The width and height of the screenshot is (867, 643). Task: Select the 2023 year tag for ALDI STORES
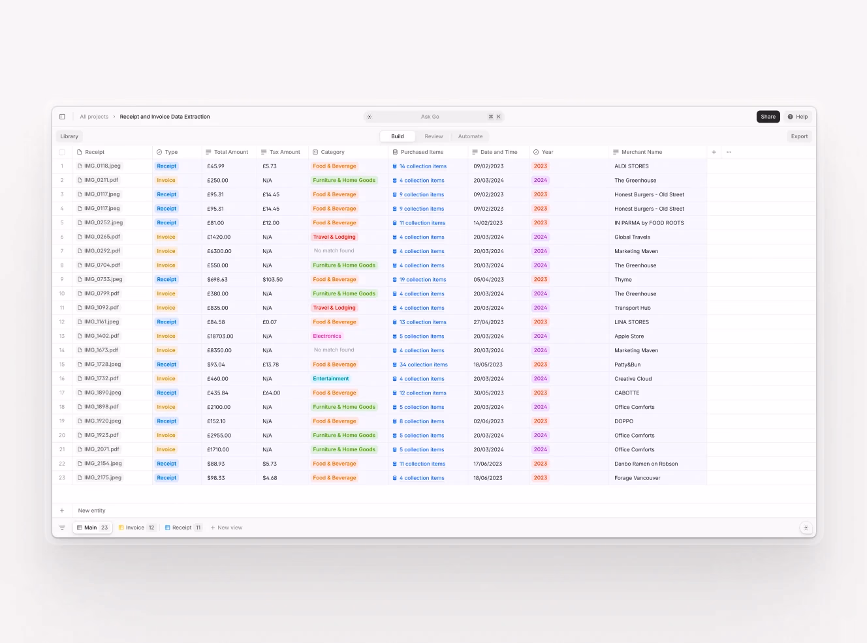[541, 166]
